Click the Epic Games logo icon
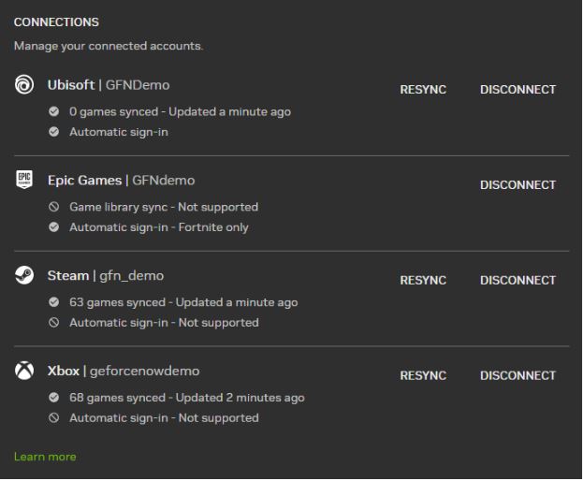The image size is (583, 481). [24, 180]
